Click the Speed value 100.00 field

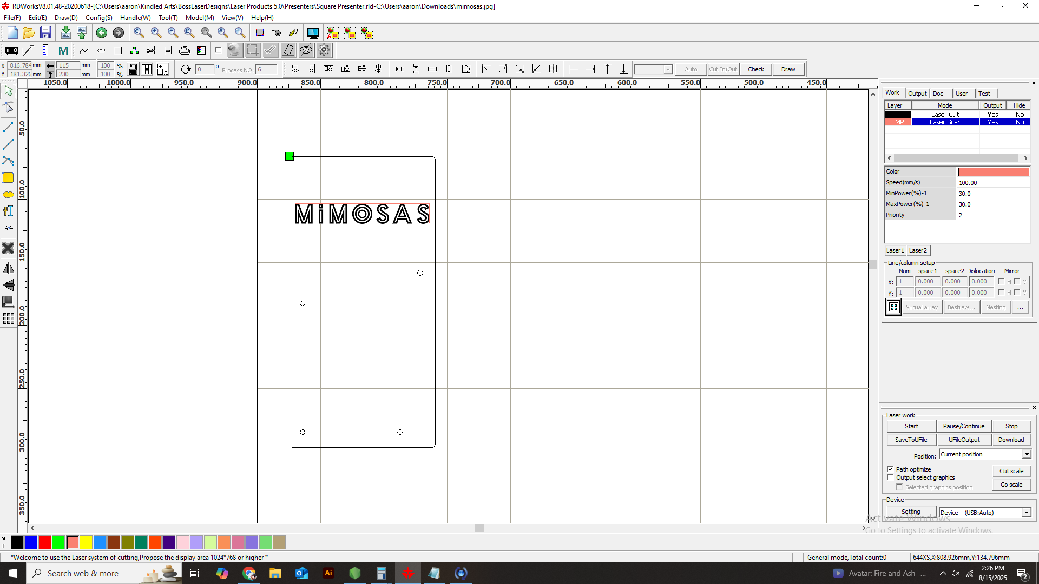[994, 183]
